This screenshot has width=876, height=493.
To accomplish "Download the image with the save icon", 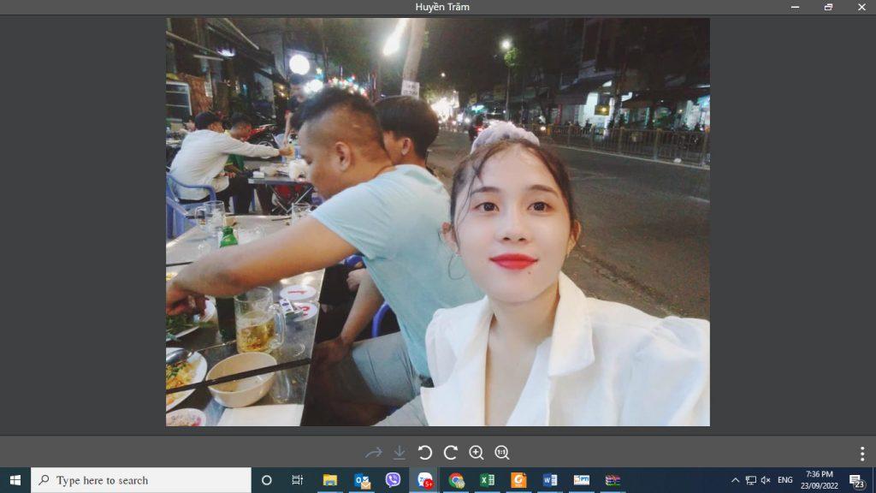I will click(400, 453).
